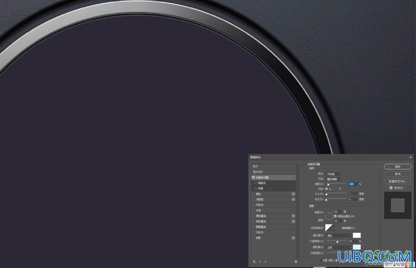Screen dimensions: 416x268
Task: Click the angle input field showing 90
Action: [x=338, y=212]
